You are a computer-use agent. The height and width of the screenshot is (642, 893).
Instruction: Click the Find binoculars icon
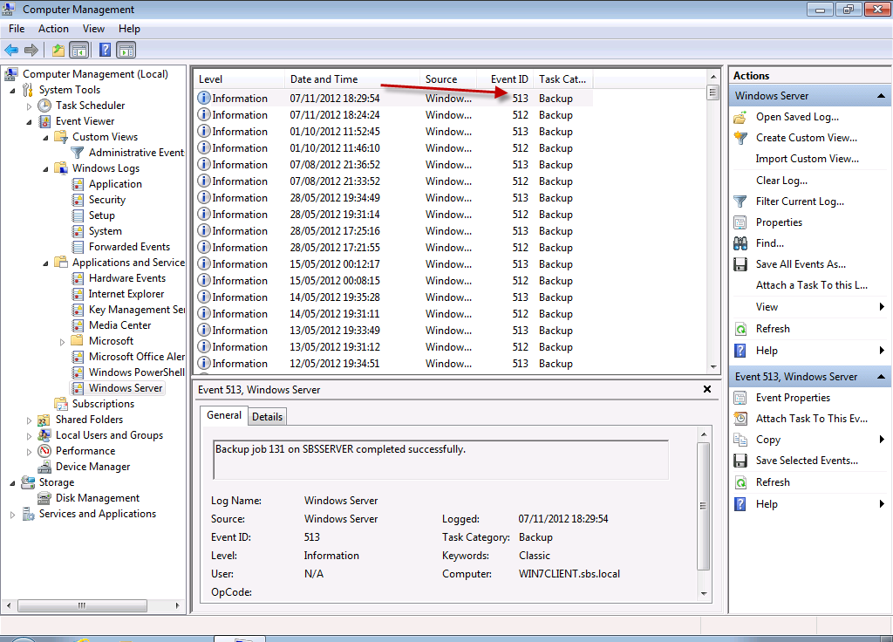tap(740, 243)
